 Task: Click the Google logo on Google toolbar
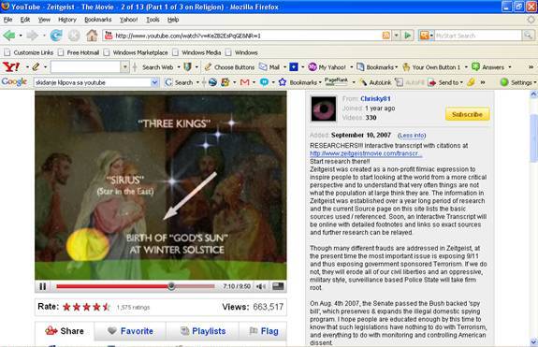(x=14, y=82)
